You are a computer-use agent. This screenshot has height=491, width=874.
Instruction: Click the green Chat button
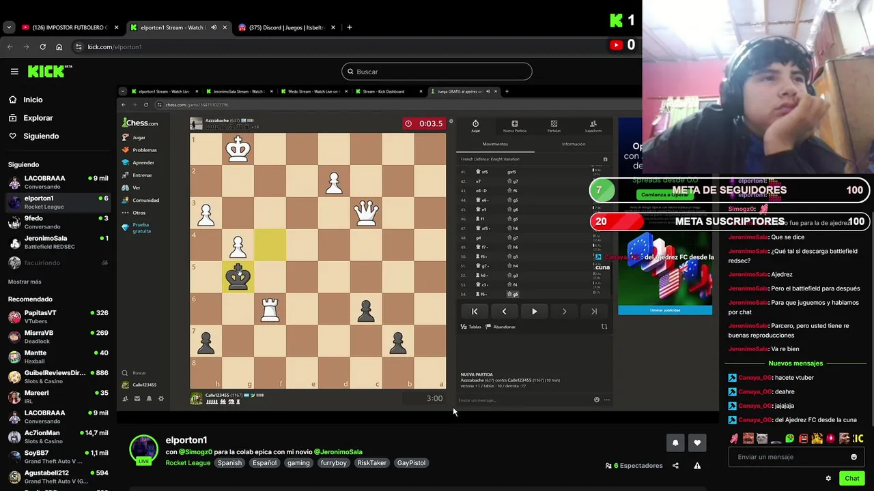point(851,478)
